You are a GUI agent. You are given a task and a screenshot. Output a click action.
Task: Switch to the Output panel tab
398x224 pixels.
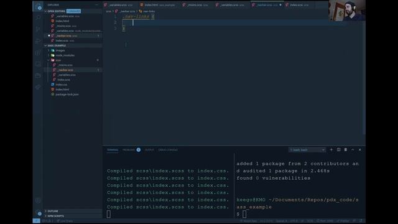149,150
